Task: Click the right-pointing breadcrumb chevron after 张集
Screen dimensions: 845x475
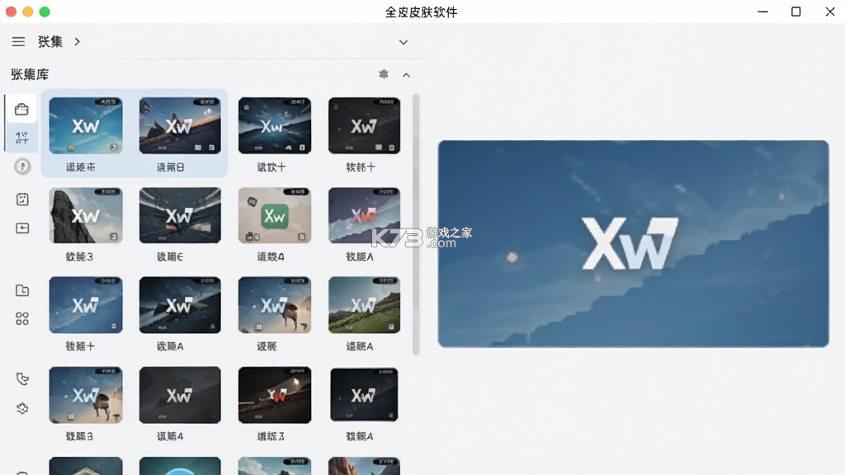Action: 77,41
